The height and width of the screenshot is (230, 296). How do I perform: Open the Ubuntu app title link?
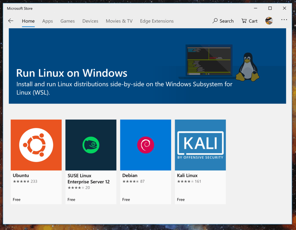point(21,175)
